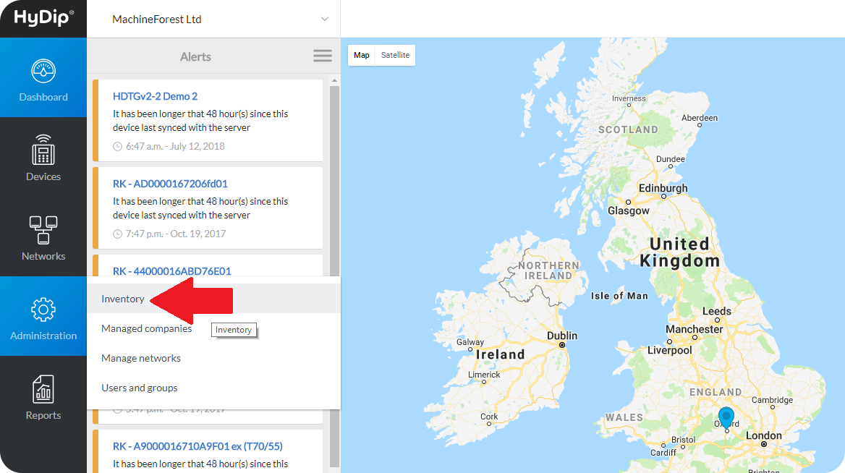Switch map to Satellite view

395,55
